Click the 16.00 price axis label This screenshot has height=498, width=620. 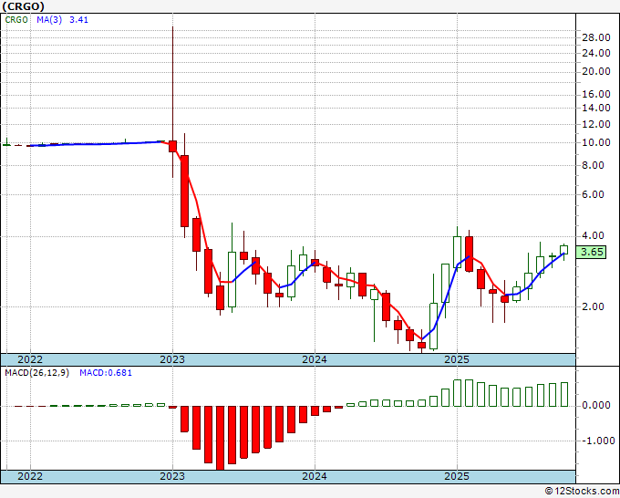596,94
